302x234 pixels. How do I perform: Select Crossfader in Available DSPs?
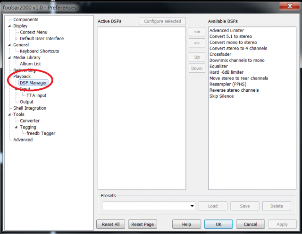[x=220, y=54]
